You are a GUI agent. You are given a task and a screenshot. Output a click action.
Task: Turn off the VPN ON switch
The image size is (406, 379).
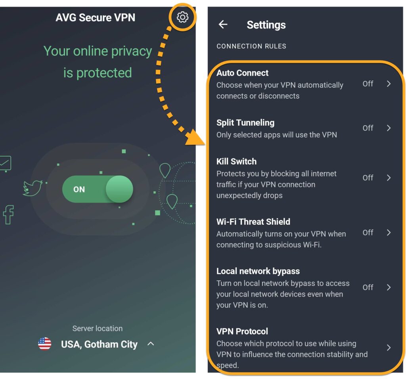98,189
